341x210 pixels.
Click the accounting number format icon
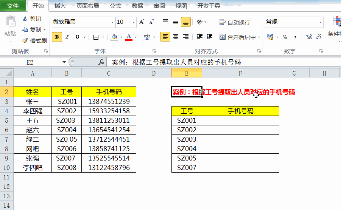pos(270,37)
